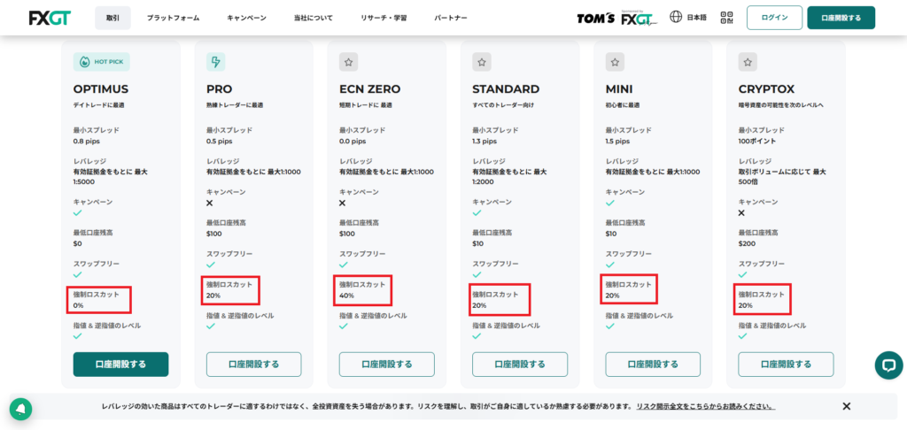Image resolution: width=907 pixels, height=430 pixels.
Task: Open the 日本語 language selector
Action: tap(696, 18)
